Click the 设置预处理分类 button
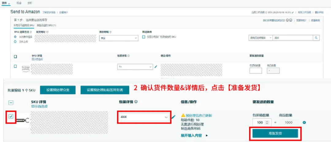Image resolution: width=331 pixels, height=142 pixels. pos(58,90)
